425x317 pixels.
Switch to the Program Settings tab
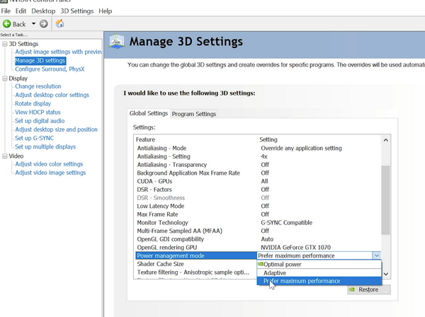[x=193, y=113]
